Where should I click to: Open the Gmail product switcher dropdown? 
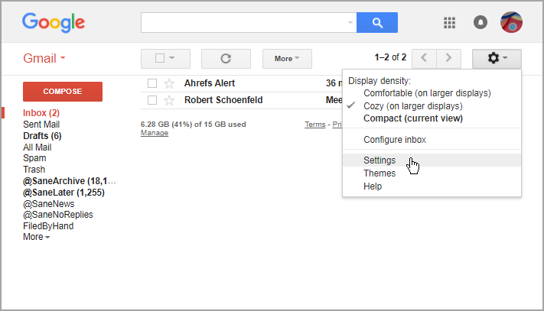(44, 58)
